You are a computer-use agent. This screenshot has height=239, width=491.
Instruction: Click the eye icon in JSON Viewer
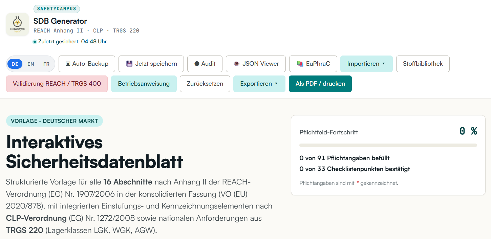coord(236,64)
